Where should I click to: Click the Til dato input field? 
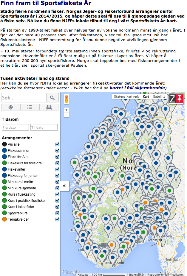44,127
